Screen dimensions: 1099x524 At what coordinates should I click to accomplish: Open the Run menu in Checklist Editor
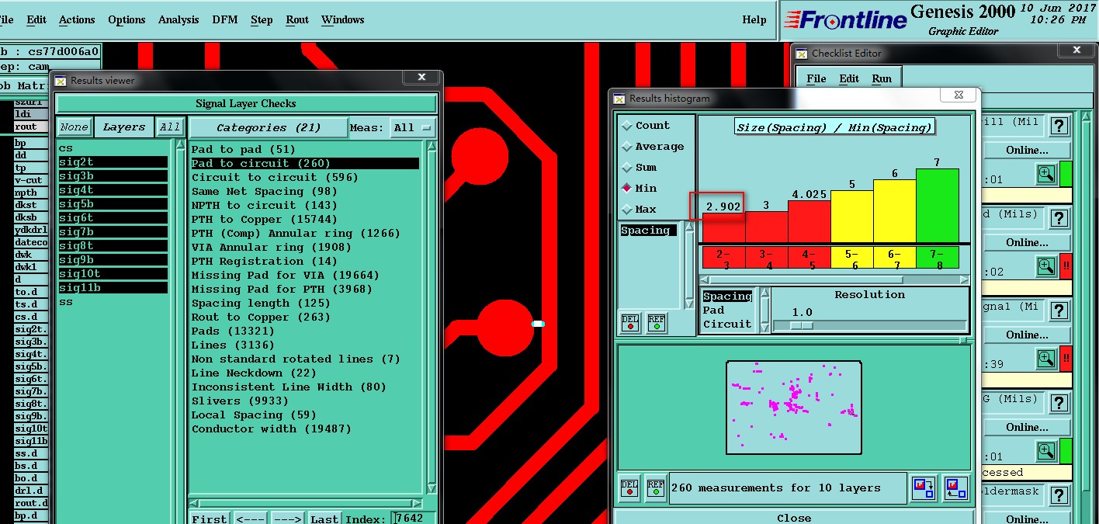[x=882, y=78]
